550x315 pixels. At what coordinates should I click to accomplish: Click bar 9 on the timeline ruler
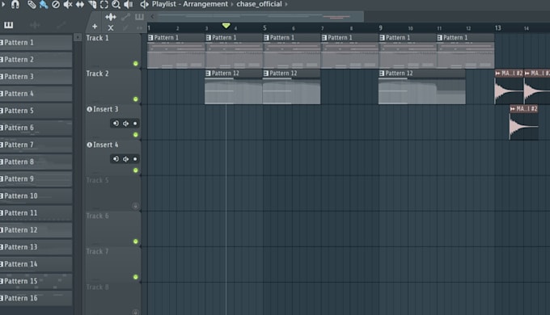click(x=381, y=27)
